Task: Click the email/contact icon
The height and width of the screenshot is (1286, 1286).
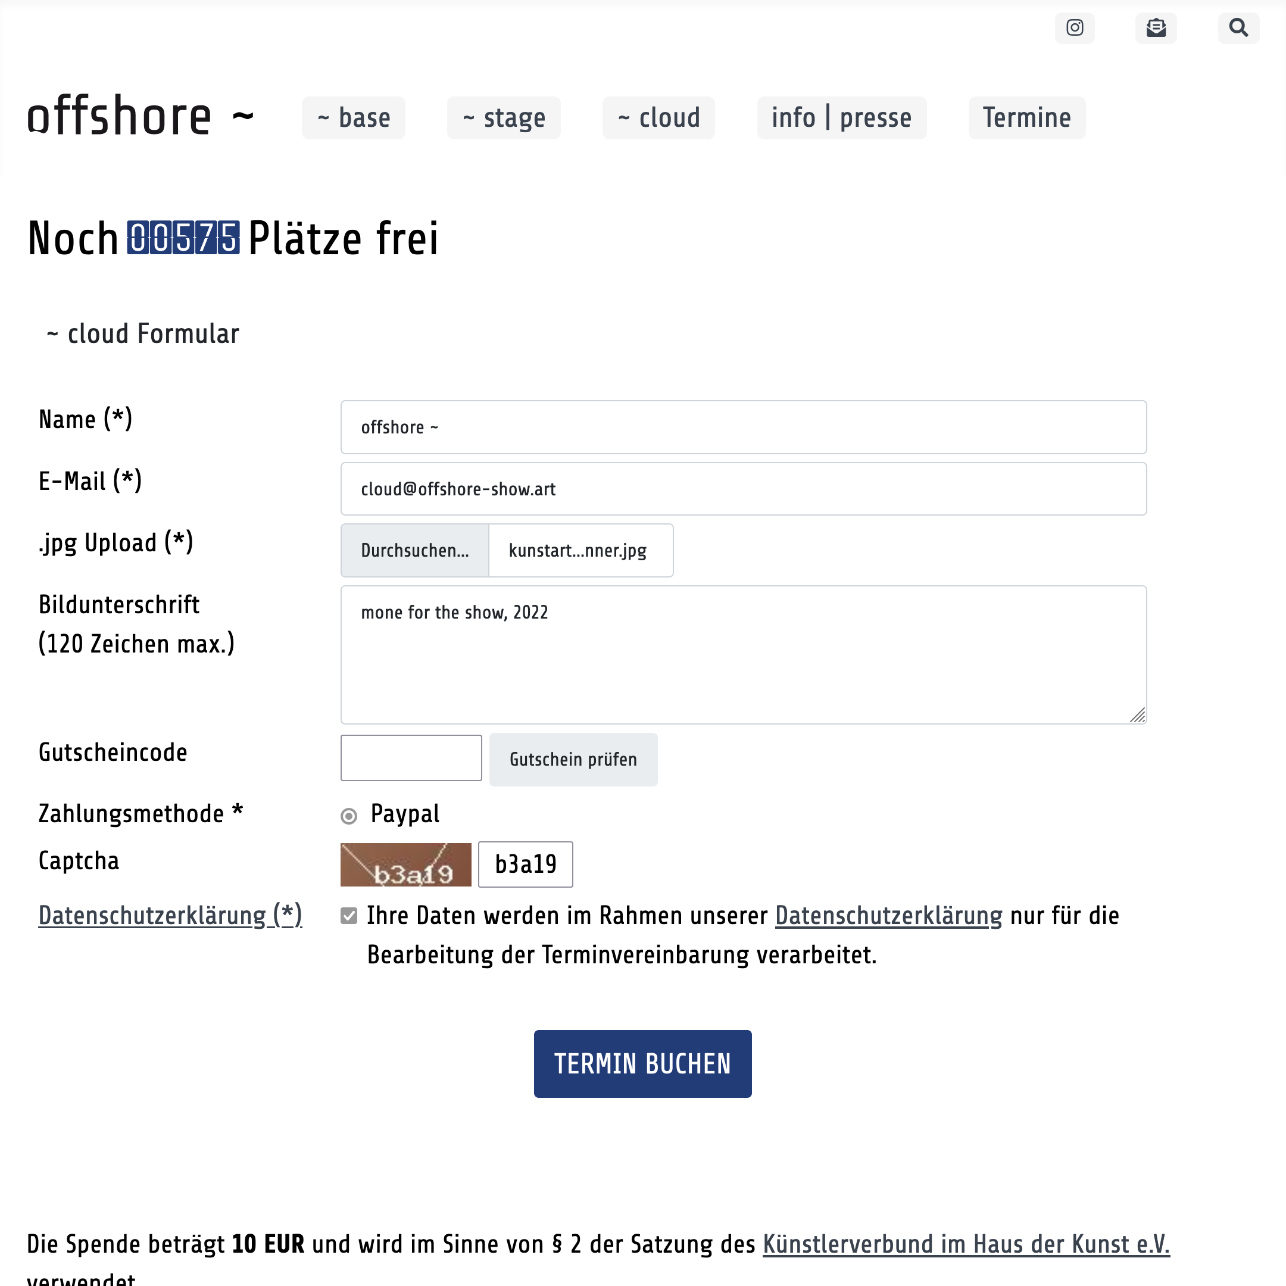Action: (x=1155, y=27)
